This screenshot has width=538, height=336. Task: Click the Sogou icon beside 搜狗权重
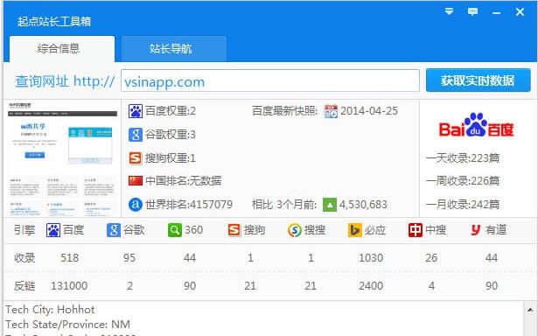[x=136, y=157]
